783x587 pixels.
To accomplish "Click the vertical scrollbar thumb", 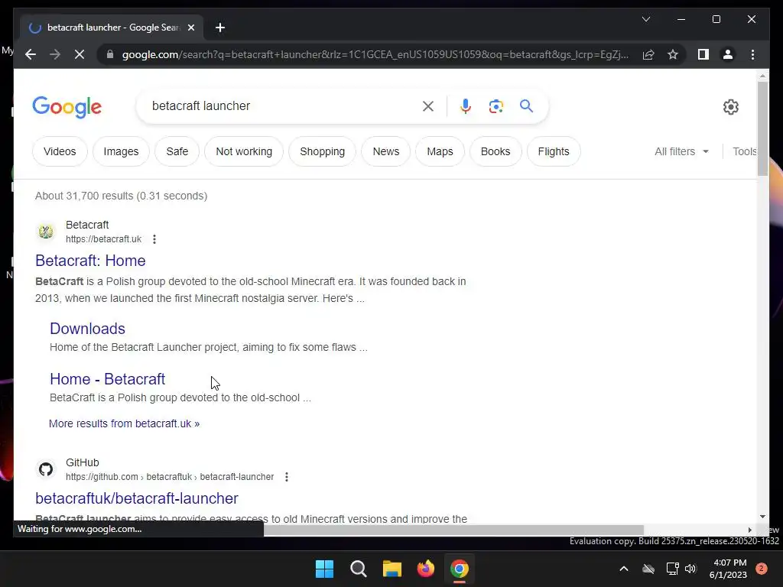I will (762, 128).
